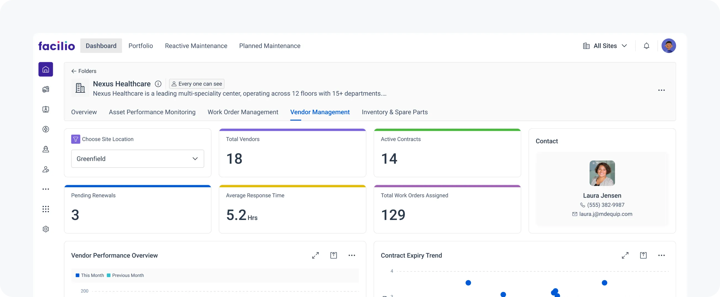Go back to Folders
Viewport: 720px width, 297px height.
pos(84,71)
